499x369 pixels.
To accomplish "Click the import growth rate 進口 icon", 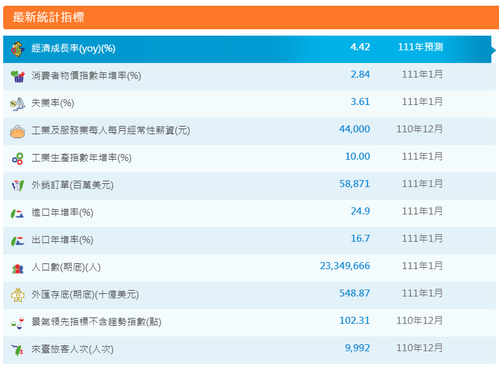I will coord(17,212).
